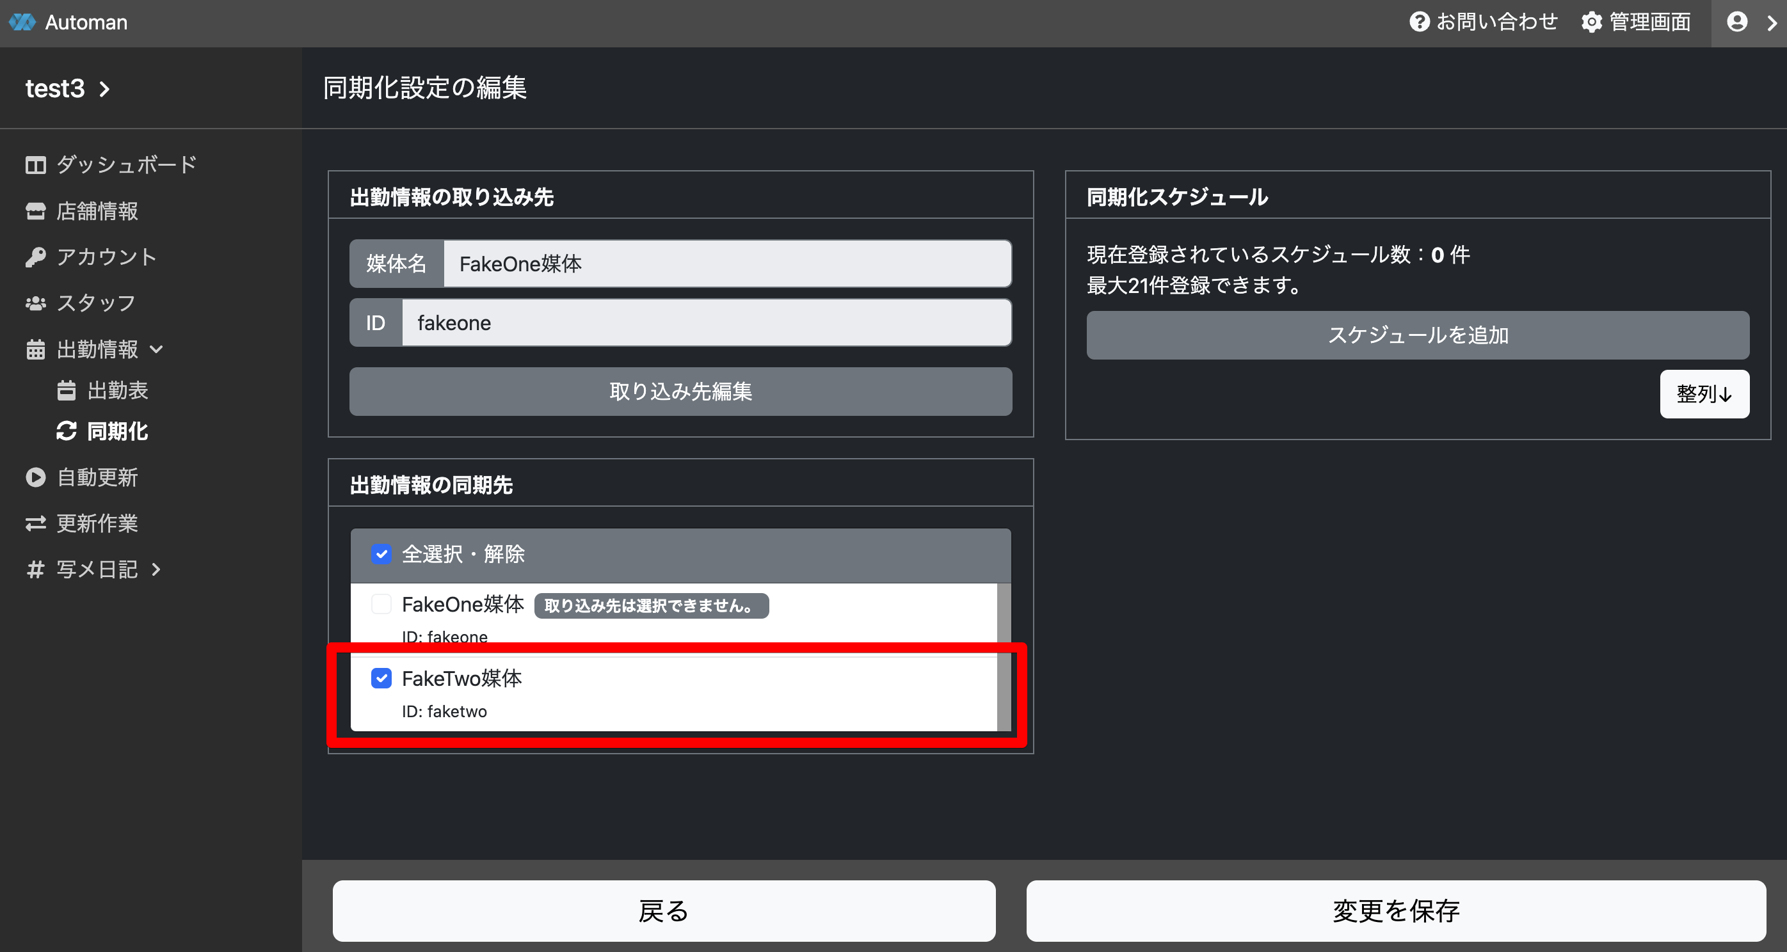Click the staff group icon
The image size is (1787, 952).
[35, 303]
